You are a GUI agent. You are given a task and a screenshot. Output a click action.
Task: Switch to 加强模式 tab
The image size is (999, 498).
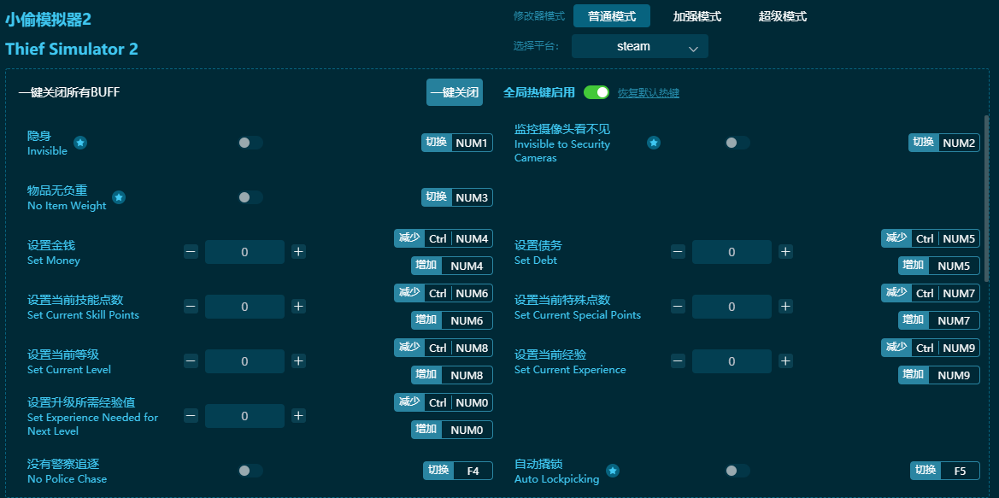point(696,16)
